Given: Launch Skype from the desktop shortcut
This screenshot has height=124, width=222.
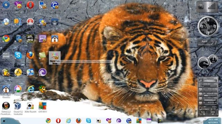Looking at the screenshot, I should (x=18, y=55).
